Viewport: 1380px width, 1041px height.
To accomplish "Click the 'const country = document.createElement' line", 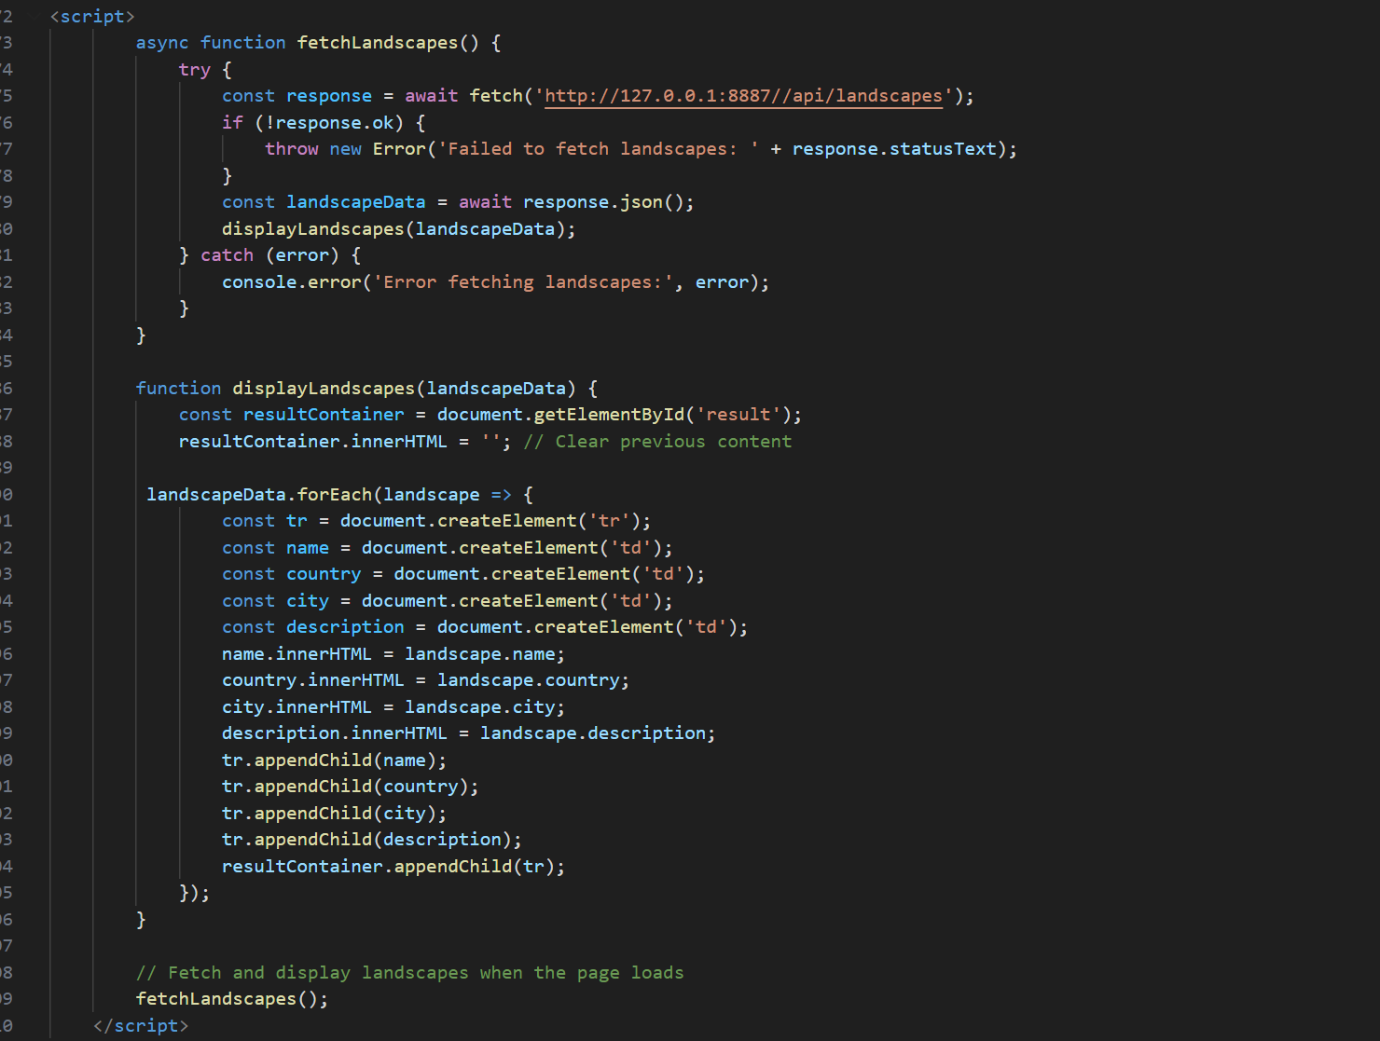I will [x=463, y=574].
